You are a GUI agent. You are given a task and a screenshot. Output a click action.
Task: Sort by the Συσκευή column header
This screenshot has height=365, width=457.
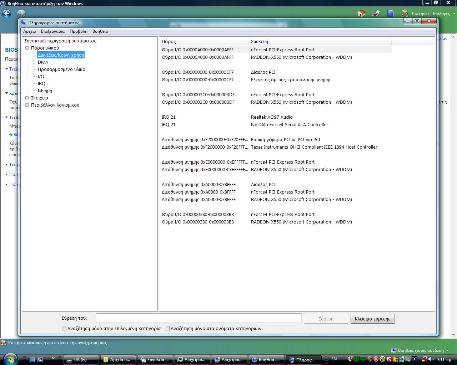(320, 41)
